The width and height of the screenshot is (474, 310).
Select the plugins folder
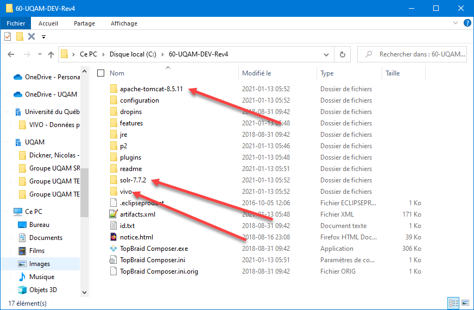(130, 157)
